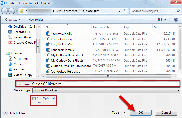
Task: Click the OK button
Action: click(x=141, y=113)
